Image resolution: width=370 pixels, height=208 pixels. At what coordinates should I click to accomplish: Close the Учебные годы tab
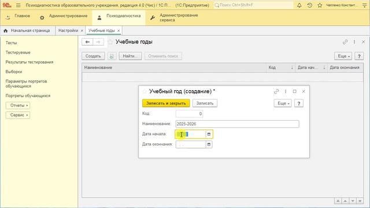119,31
